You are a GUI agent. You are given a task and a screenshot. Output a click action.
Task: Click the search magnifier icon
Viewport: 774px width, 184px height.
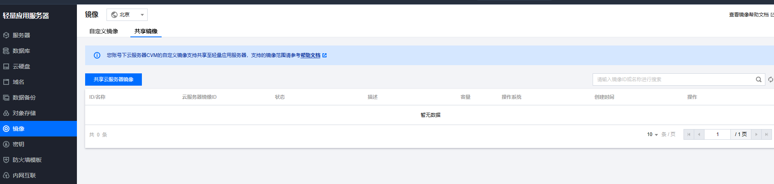point(758,80)
